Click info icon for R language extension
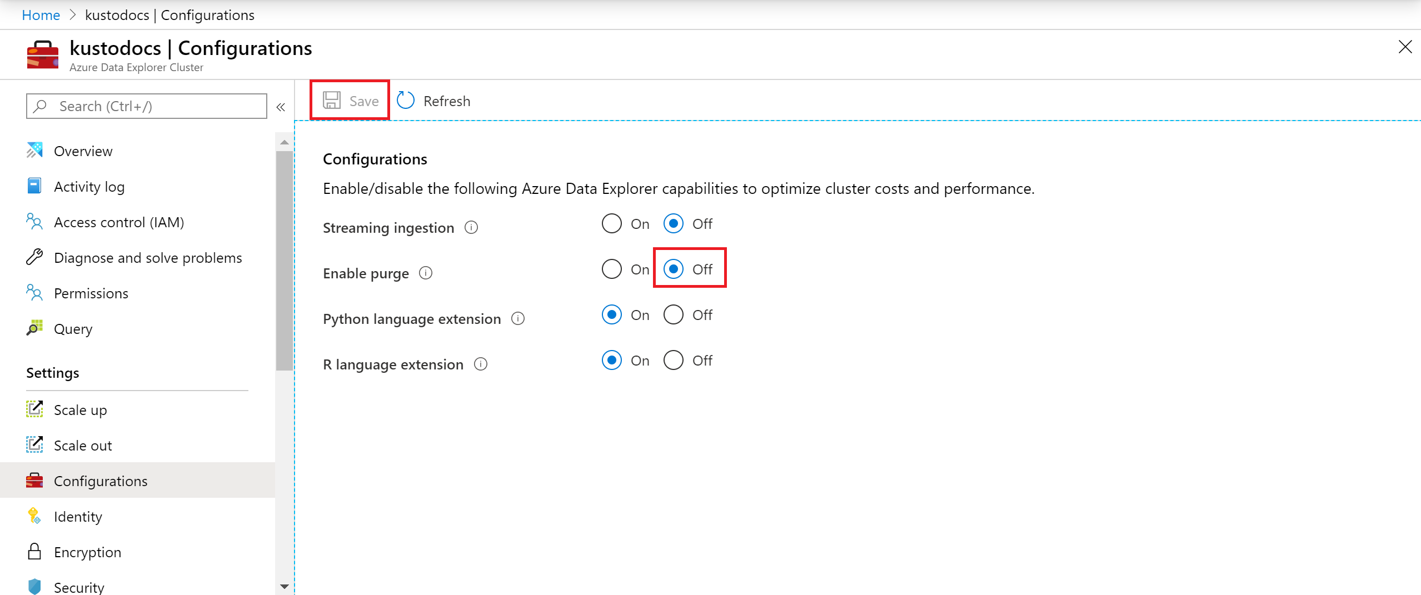The image size is (1421, 595). pos(481,364)
